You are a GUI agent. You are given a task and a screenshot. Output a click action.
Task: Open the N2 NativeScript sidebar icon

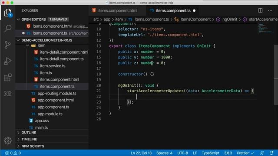click(x=8, y=94)
